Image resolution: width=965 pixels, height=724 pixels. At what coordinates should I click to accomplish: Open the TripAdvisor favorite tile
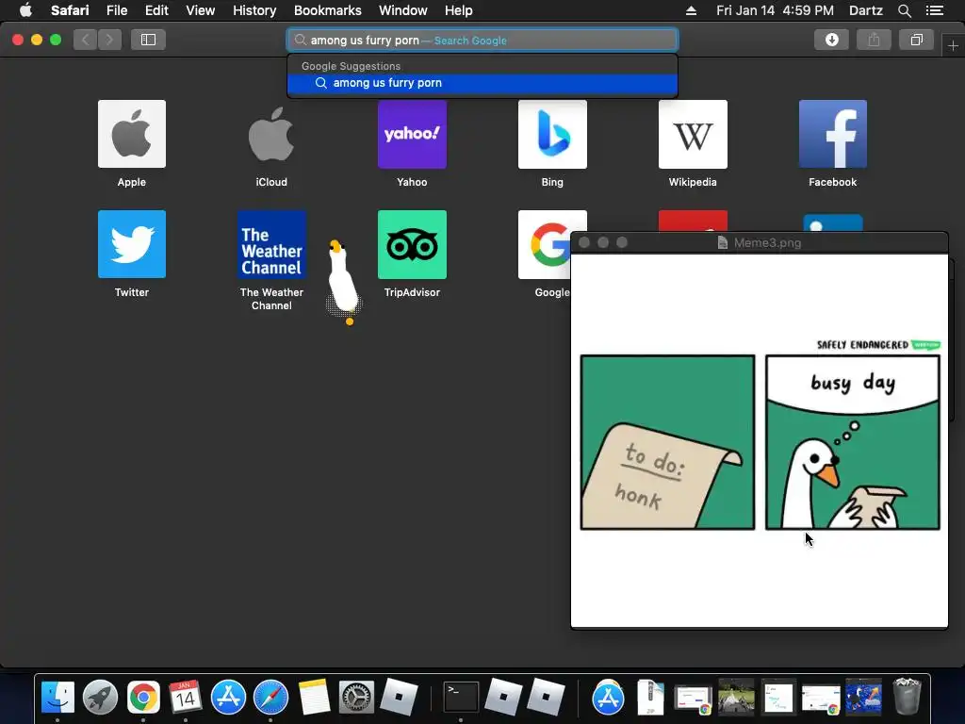click(412, 244)
